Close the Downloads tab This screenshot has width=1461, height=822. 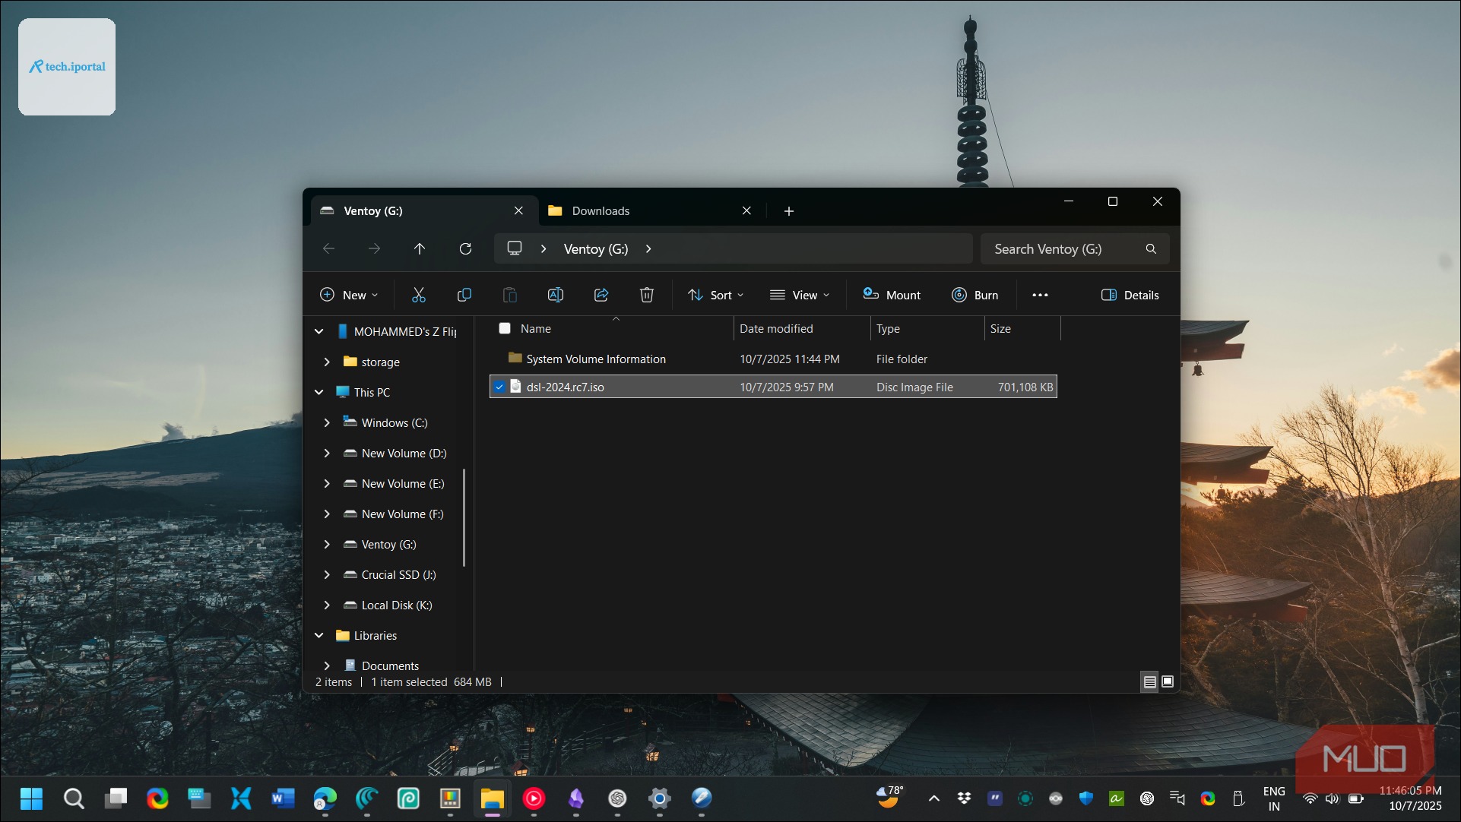tap(746, 210)
